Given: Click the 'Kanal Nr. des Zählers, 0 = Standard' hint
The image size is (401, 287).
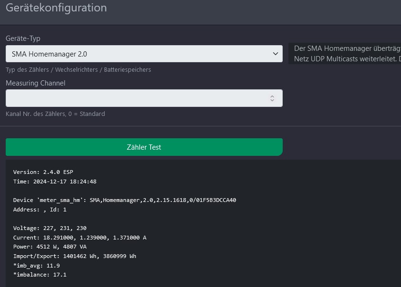Looking at the screenshot, I should [55, 114].
